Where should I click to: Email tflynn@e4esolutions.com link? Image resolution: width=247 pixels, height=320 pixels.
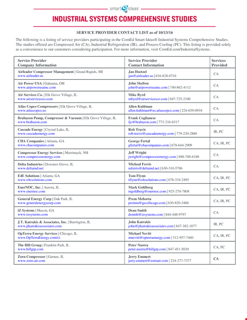coord(147,180)
